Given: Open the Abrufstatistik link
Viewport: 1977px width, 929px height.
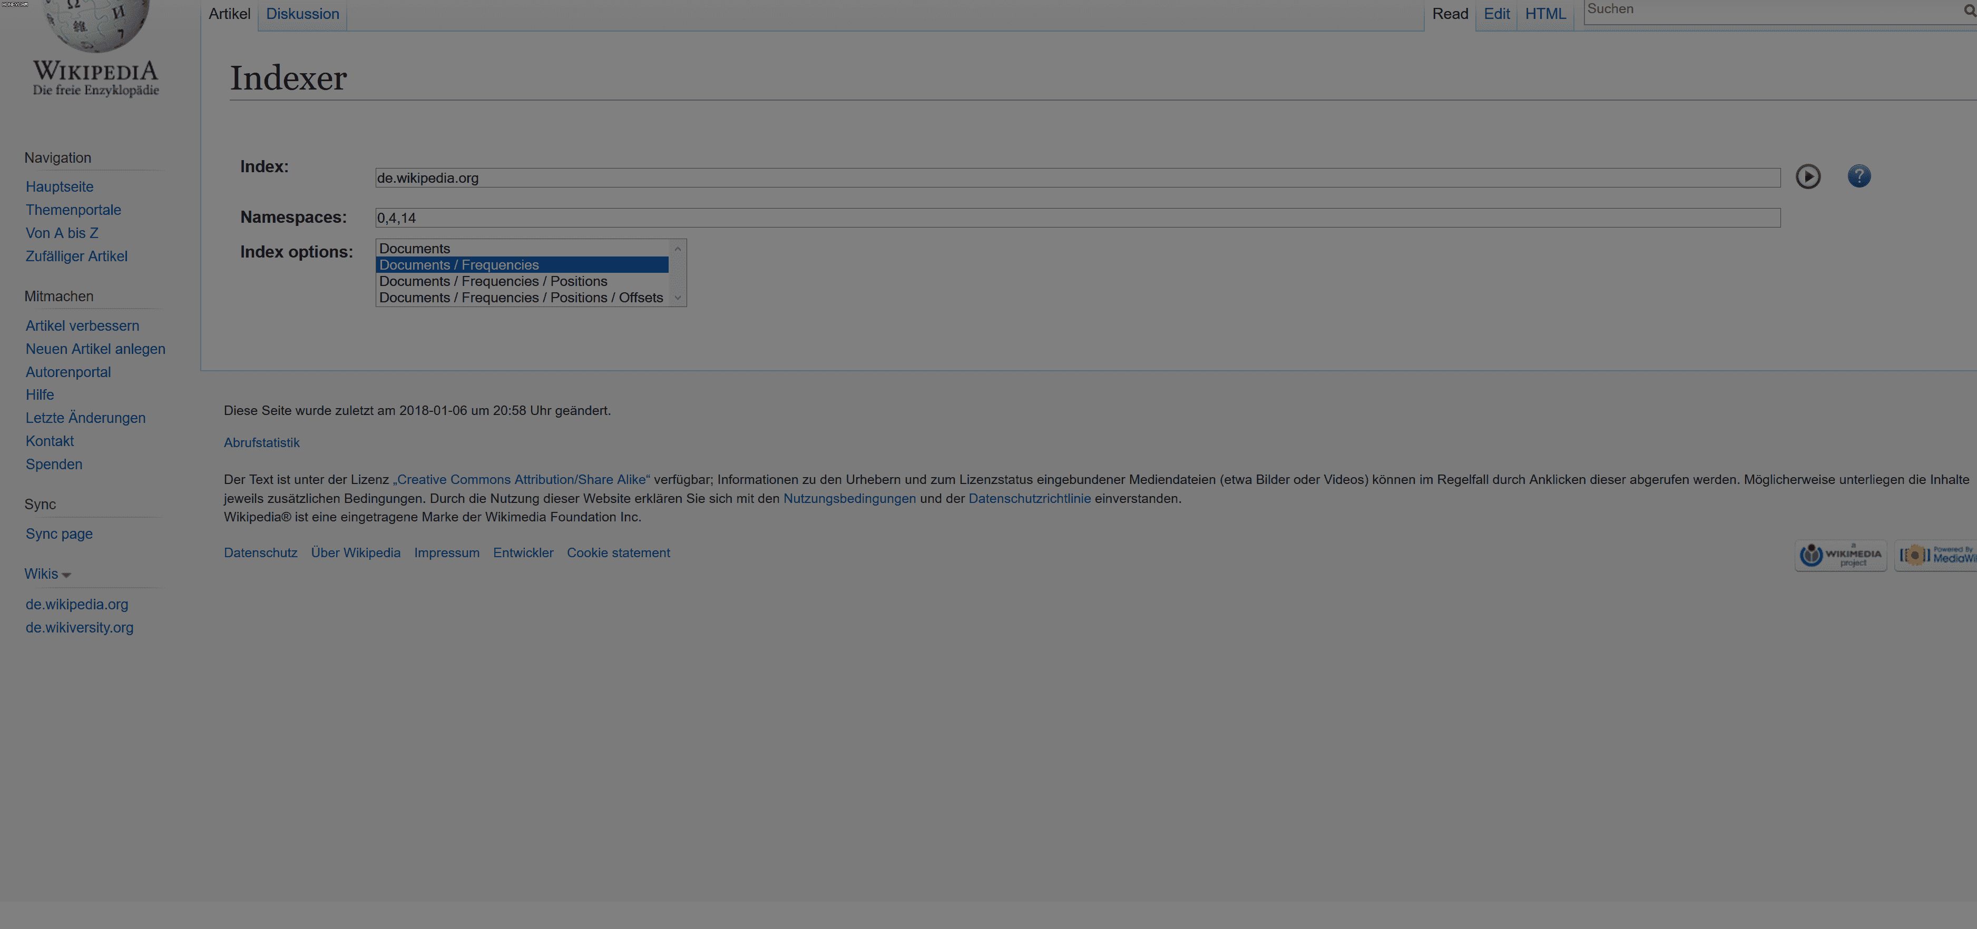Looking at the screenshot, I should (x=262, y=442).
